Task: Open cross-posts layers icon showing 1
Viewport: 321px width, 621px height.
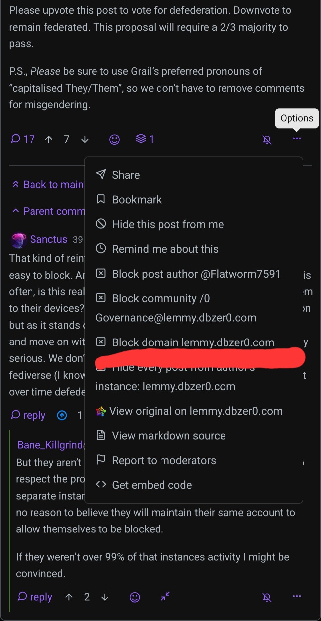Action: click(145, 139)
